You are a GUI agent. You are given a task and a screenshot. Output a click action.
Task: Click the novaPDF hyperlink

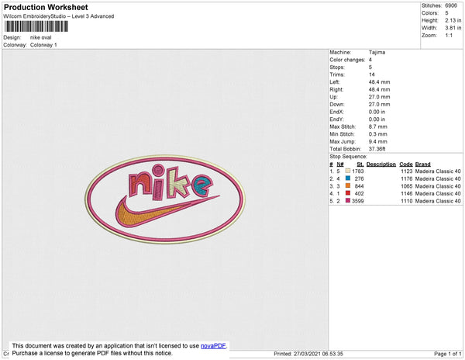[213, 346]
